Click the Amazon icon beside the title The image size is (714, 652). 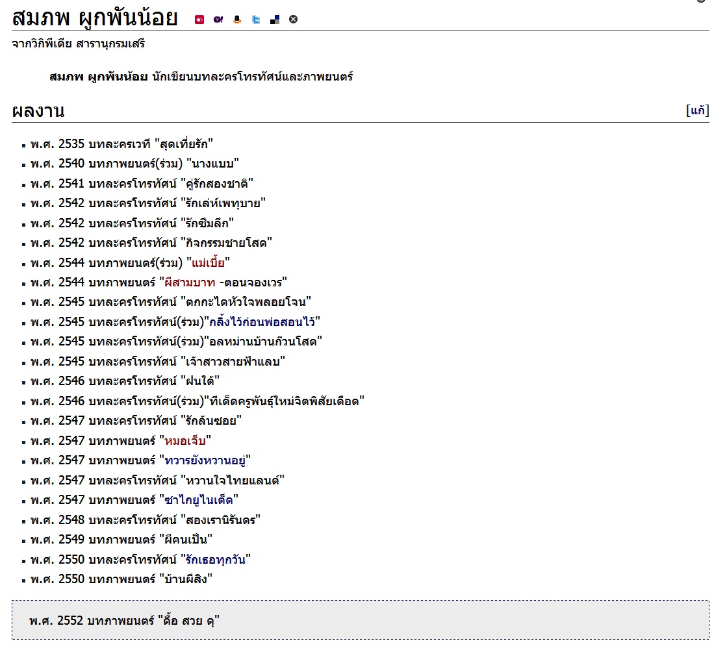[236, 19]
